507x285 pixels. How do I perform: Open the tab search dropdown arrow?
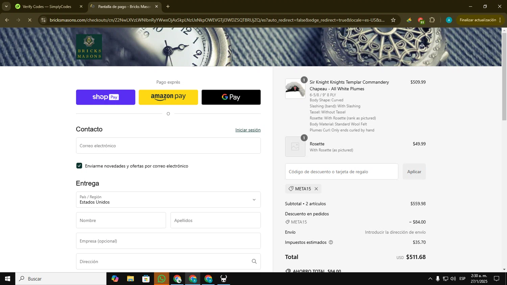(x=6, y=6)
